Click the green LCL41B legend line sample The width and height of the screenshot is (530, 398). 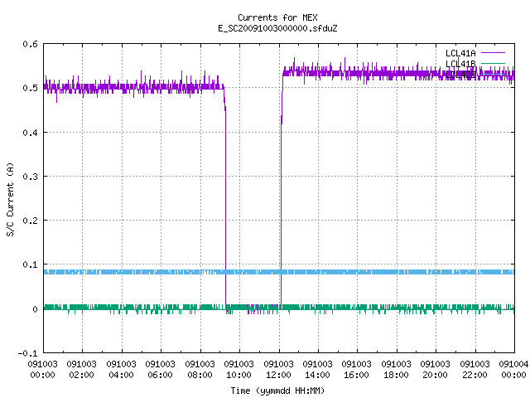click(493, 63)
